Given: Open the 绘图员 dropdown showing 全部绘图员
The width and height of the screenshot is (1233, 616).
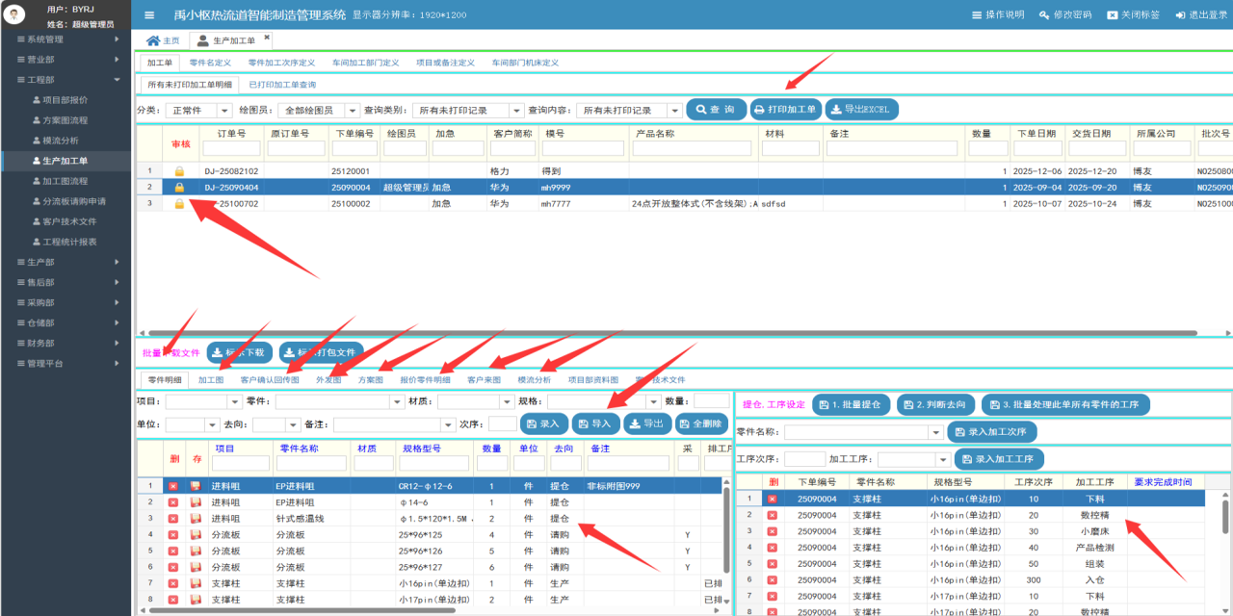Looking at the screenshot, I should coord(352,111).
